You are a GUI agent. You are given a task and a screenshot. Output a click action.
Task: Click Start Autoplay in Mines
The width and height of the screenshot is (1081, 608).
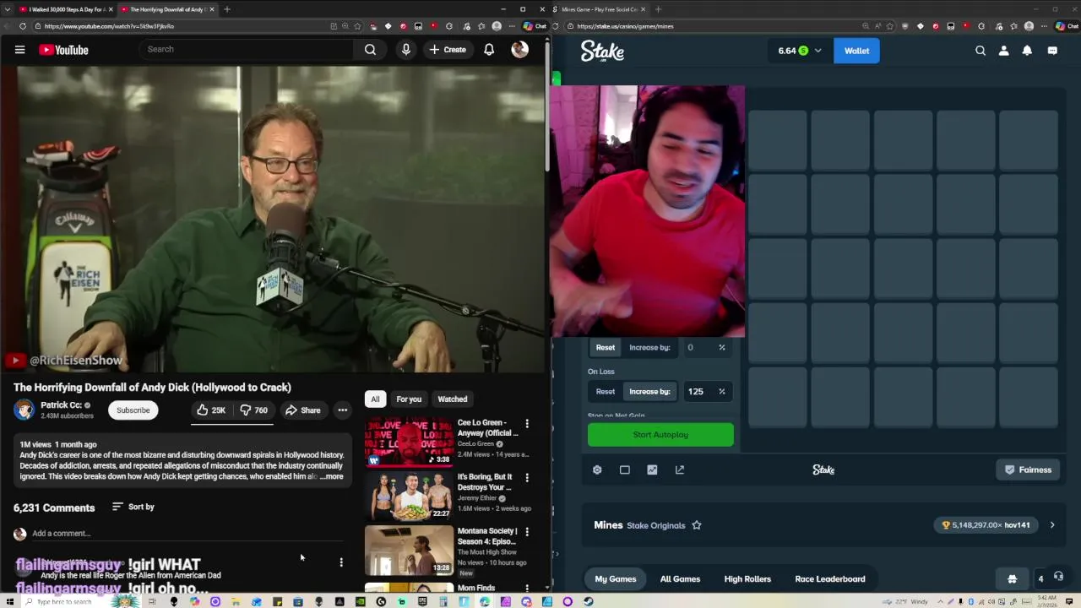(x=660, y=435)
